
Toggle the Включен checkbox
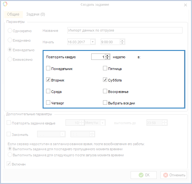coord(9,164)
